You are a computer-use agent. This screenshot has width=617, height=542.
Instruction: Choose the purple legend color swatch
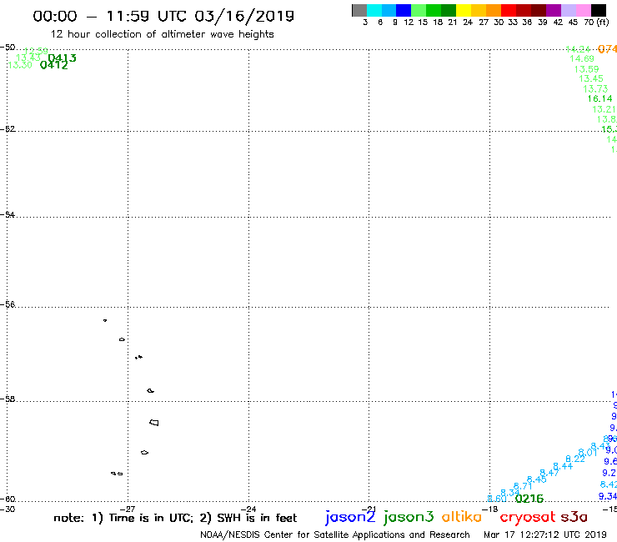click(553, 10)
